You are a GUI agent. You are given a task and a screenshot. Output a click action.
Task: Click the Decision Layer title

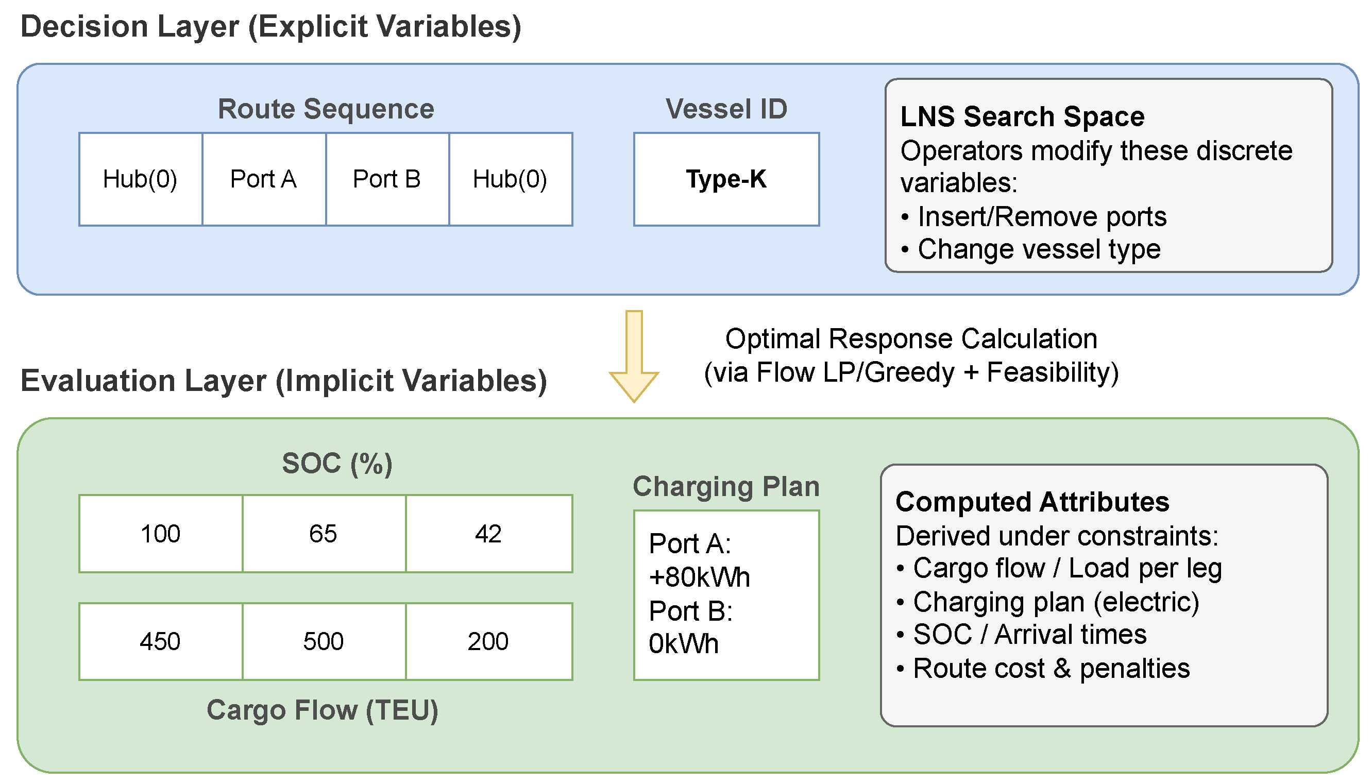click(271, 26)
